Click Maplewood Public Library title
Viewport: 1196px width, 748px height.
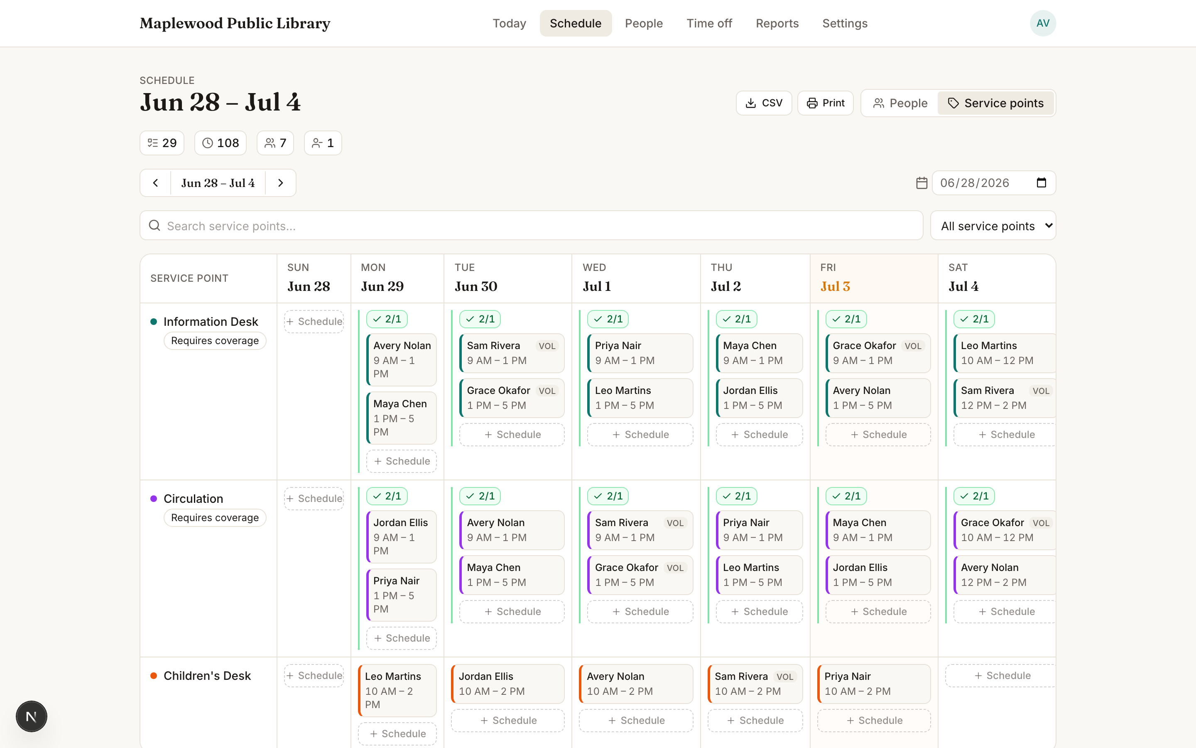pyautogui.click(x=235, y=23)
